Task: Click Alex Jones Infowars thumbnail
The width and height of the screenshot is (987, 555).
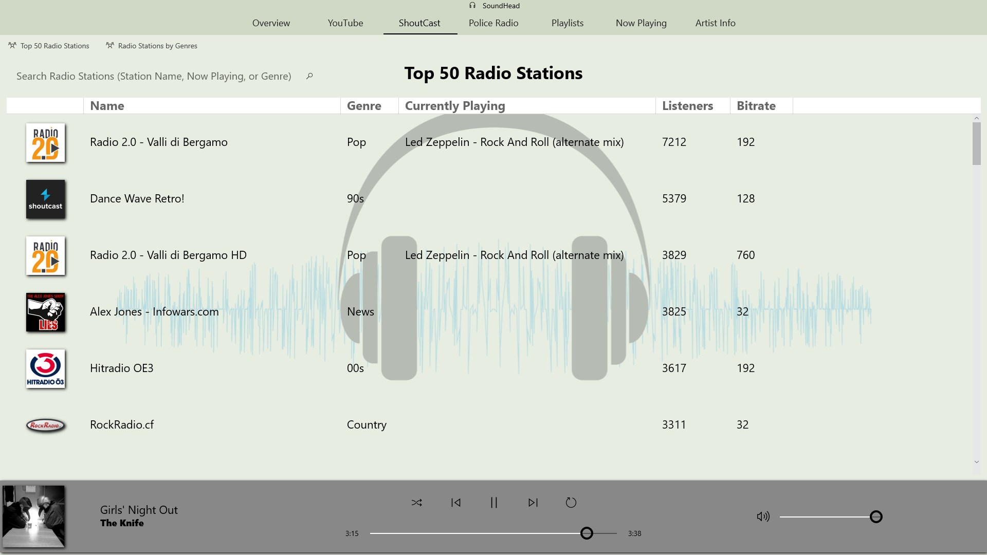Action: (x=46, y=312)
